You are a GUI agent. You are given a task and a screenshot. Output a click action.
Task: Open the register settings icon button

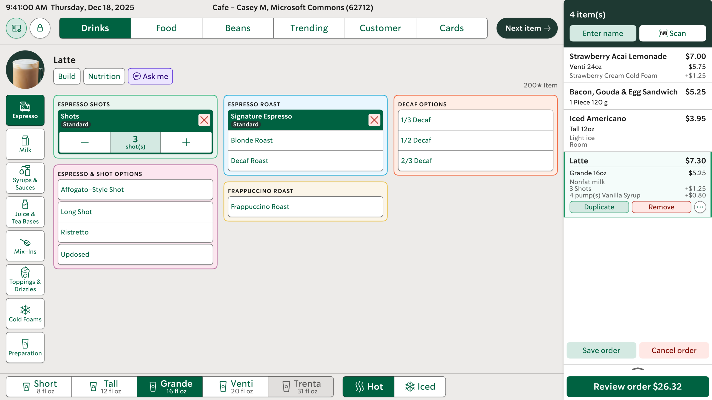click(16, 28)
